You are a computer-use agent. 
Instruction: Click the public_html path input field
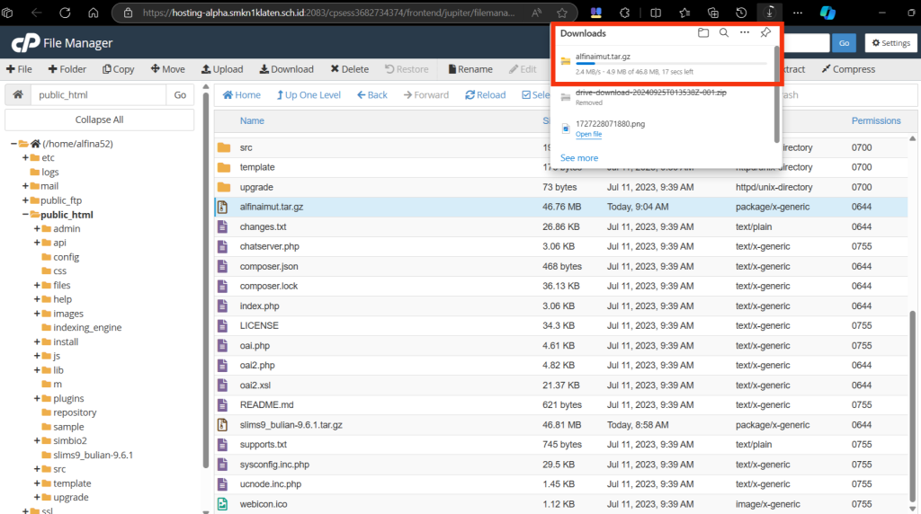coord(99,95)
